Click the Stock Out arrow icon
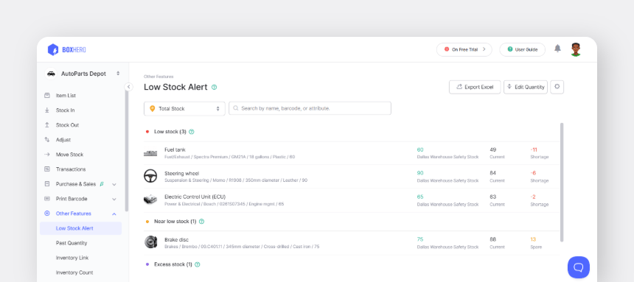634x282 pixels. tap(47, 125)
